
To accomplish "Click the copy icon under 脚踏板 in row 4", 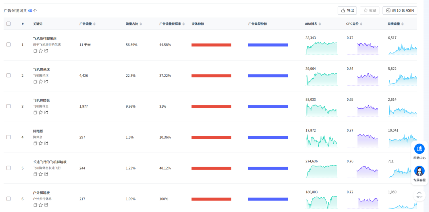I will [35, 143].
